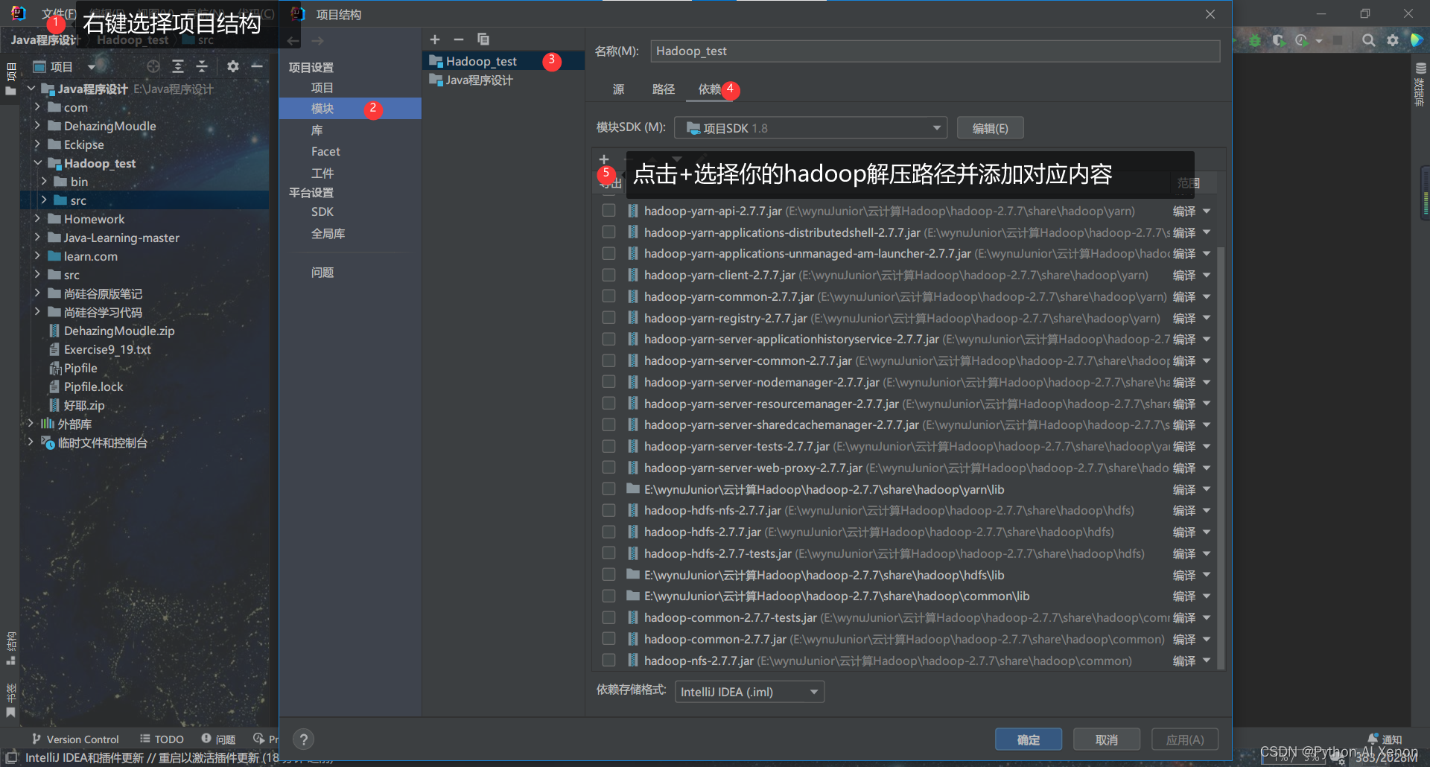This screenshot has height=767, width=1430.
Task: Expand the Homework folder
Action: click(37, 219)
